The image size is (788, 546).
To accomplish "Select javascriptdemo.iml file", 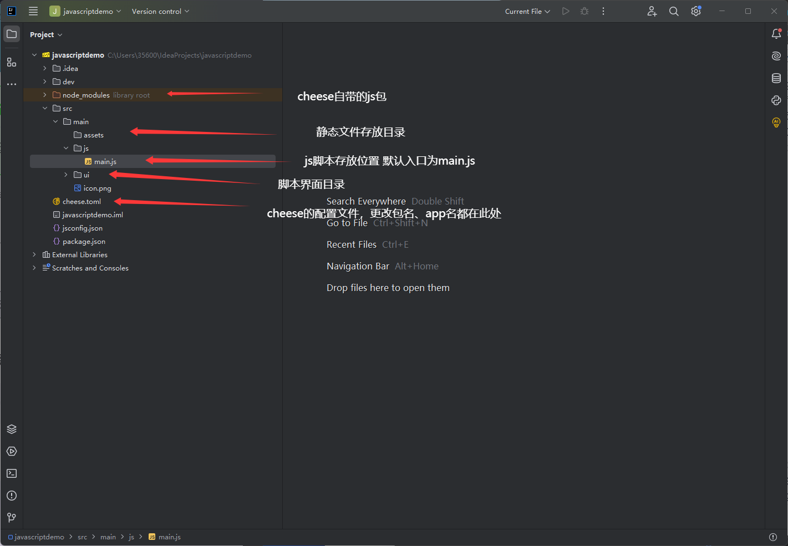I will [88, 215].
